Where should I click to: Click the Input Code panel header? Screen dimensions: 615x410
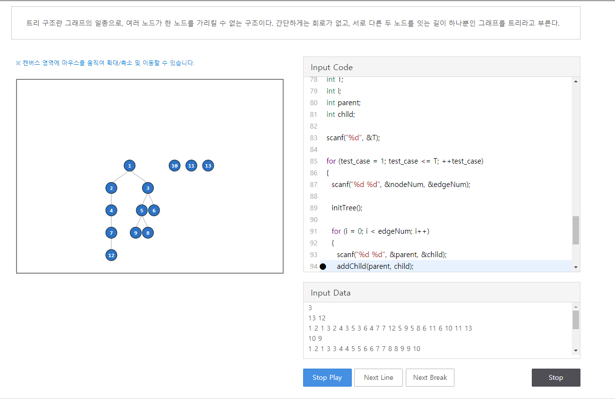442,67
